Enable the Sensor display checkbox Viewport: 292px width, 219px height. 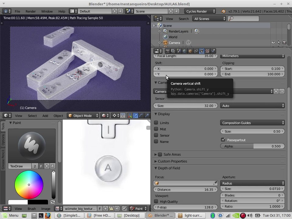(156, 135)
